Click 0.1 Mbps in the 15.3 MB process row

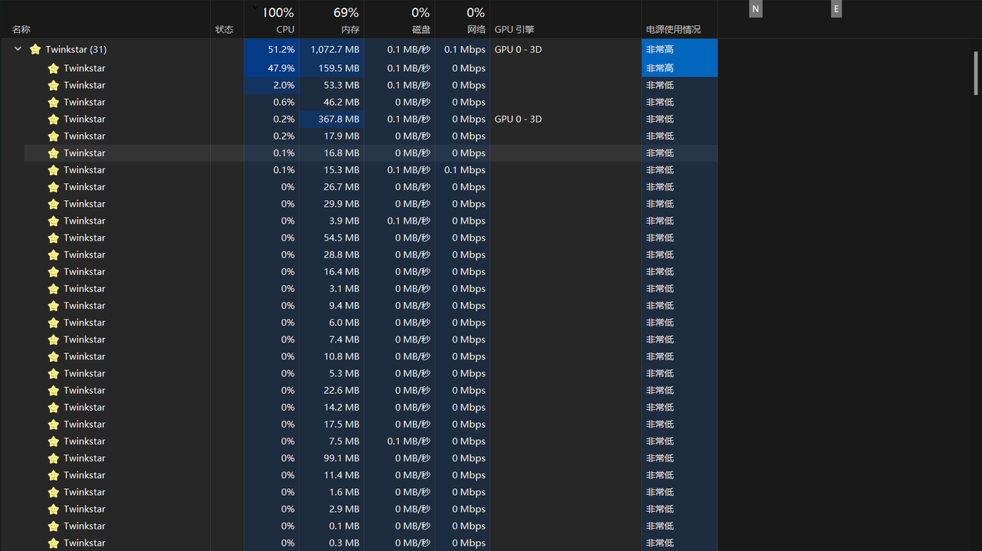465,170
